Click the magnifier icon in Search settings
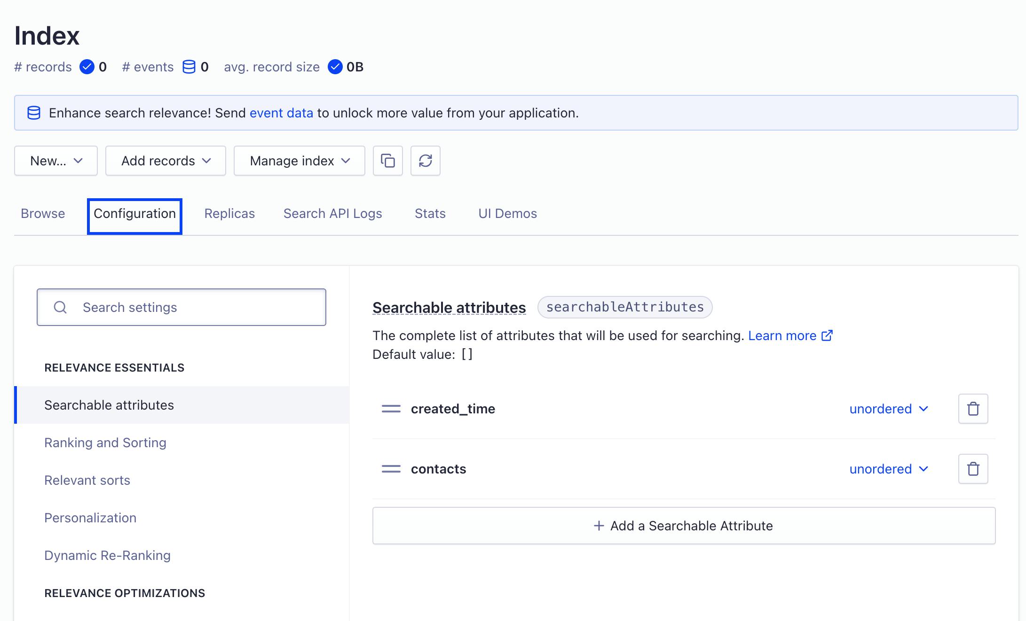Screen dimensions: 1026x621 pos(60,307)
